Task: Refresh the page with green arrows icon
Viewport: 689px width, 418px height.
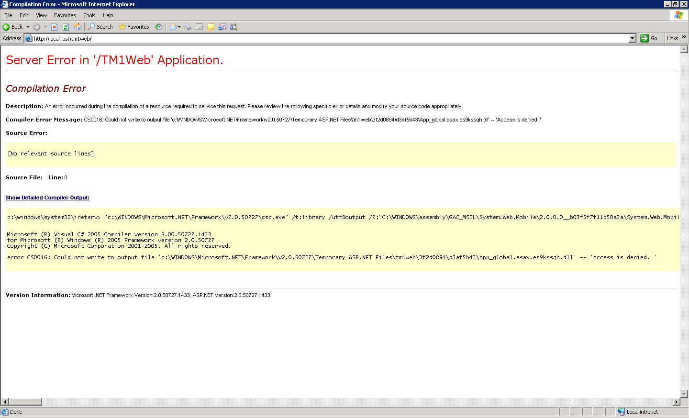Action: pos(66,27)
